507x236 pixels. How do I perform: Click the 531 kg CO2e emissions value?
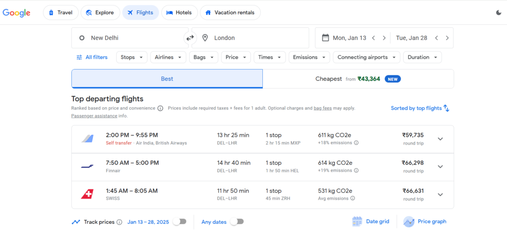coord(335,191)
